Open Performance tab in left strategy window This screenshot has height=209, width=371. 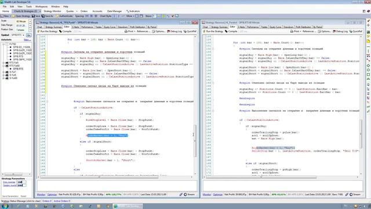tap(87, 27)
